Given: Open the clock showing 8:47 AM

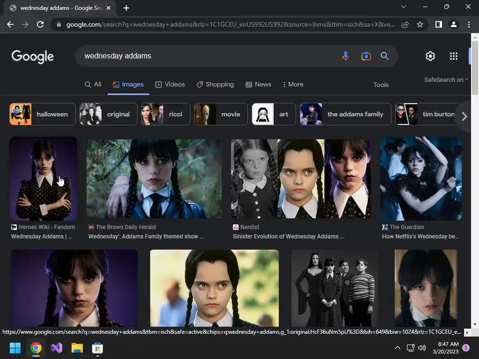Looking at the screenshot, I should pyautogui.click(x=446, y=348).
